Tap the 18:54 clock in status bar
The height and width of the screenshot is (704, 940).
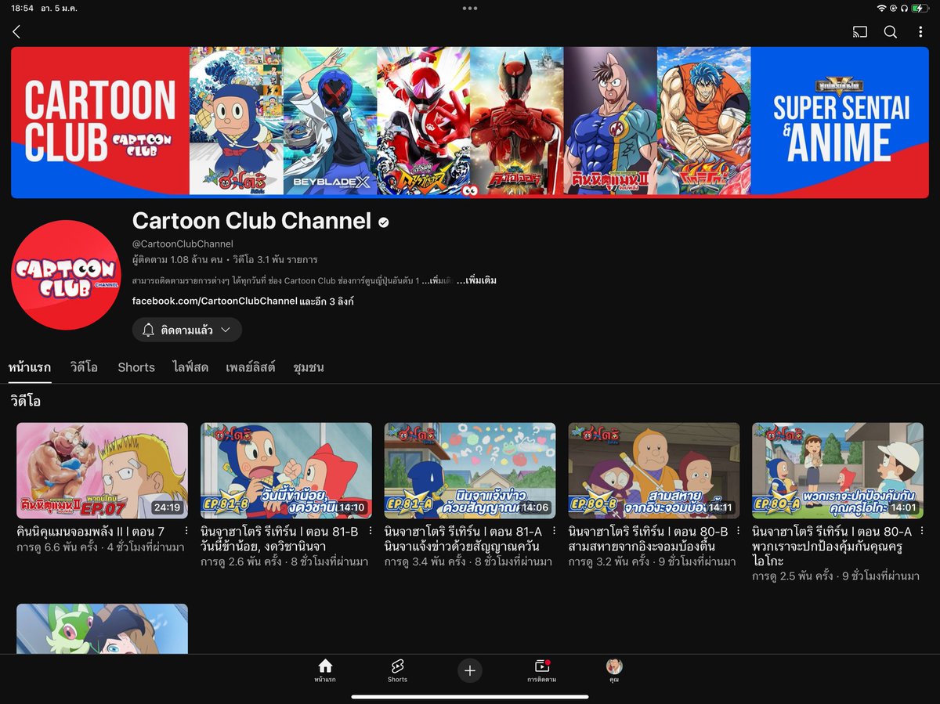(22, 8)
